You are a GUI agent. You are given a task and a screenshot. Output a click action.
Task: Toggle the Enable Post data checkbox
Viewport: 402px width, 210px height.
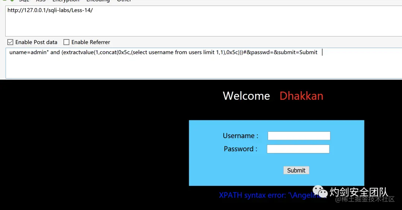10,42
